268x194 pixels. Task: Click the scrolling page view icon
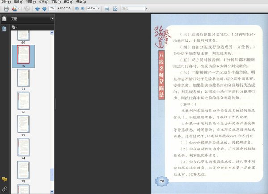pyautogui.click(x=107, y=8)
